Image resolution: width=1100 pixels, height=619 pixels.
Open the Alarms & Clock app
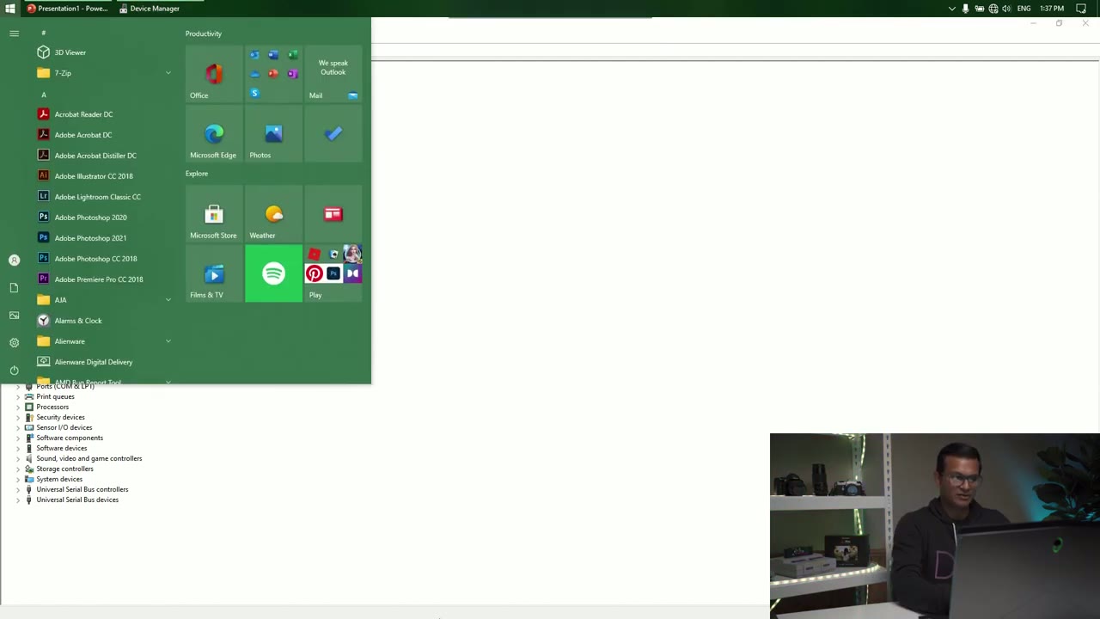(78, 320)
